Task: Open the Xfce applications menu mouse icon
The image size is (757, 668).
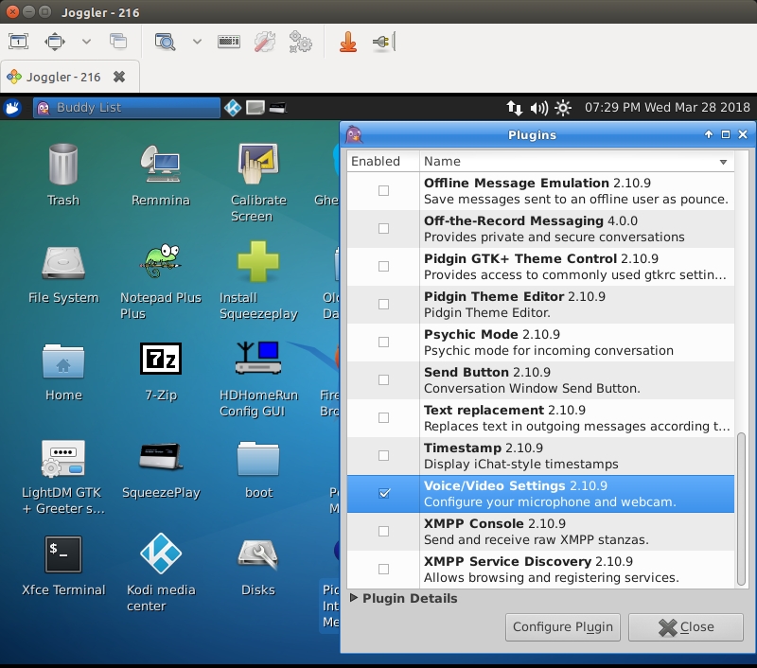Action: click(x=12, y=107)
